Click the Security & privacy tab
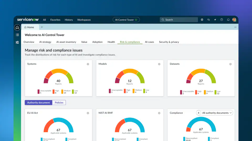 click(169, 42)
